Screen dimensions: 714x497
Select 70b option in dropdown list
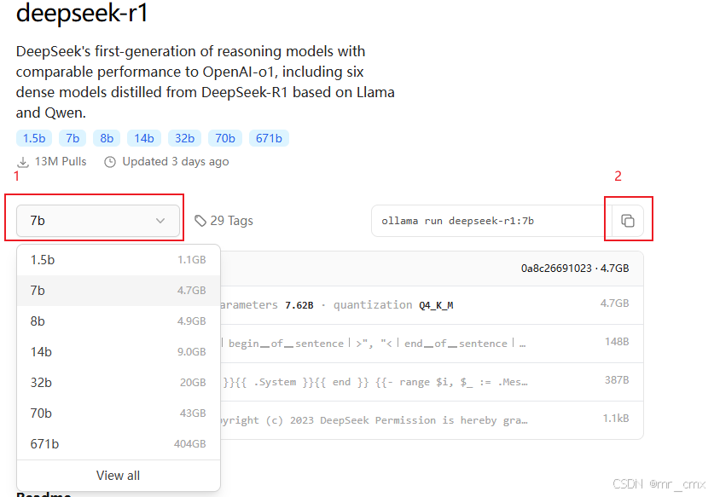pos(119,413)
